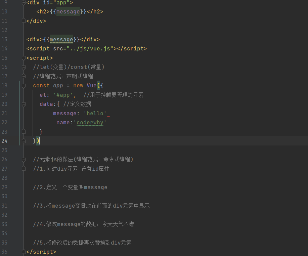Click the red squiggle after the hello string
Image resolution: width=308 pixels, height=256 pixels.
pos(108,115)
